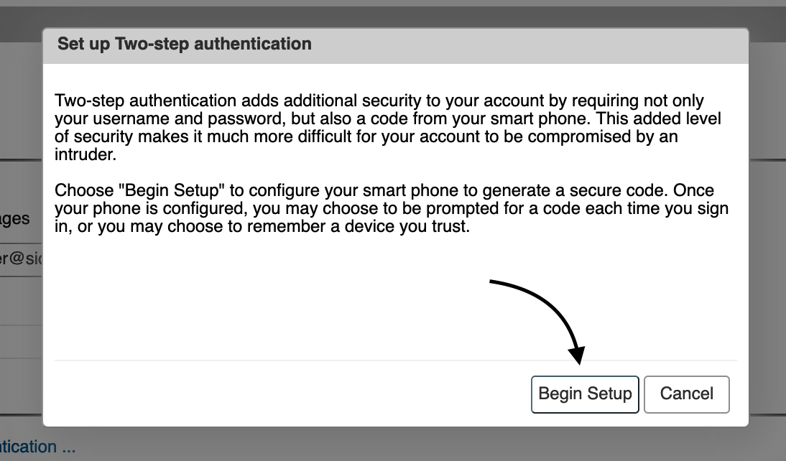Click the horizontal divider above the dialog buttons
Viewport: 786px width, 461px height.
395,360
